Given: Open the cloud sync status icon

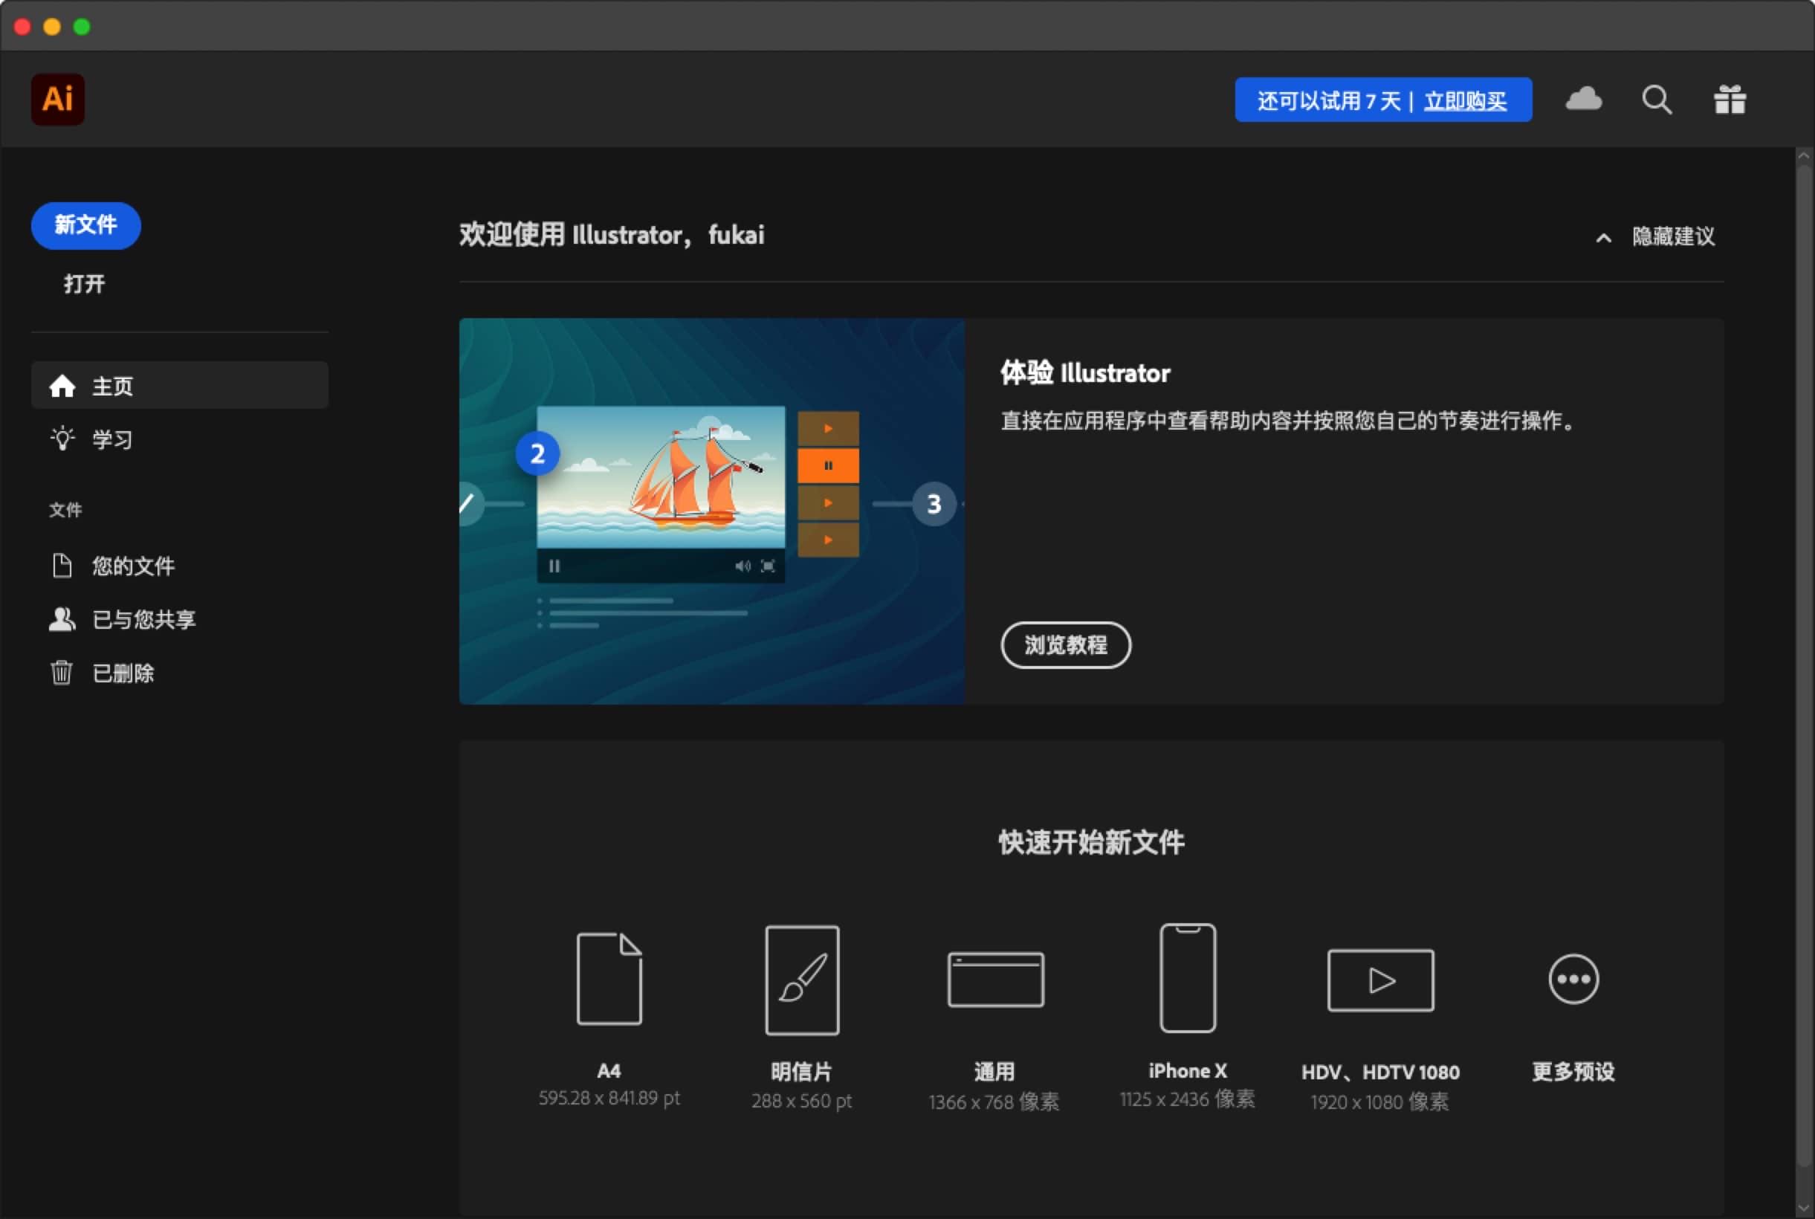Looking at the screenshot, I should [1583, 100].
